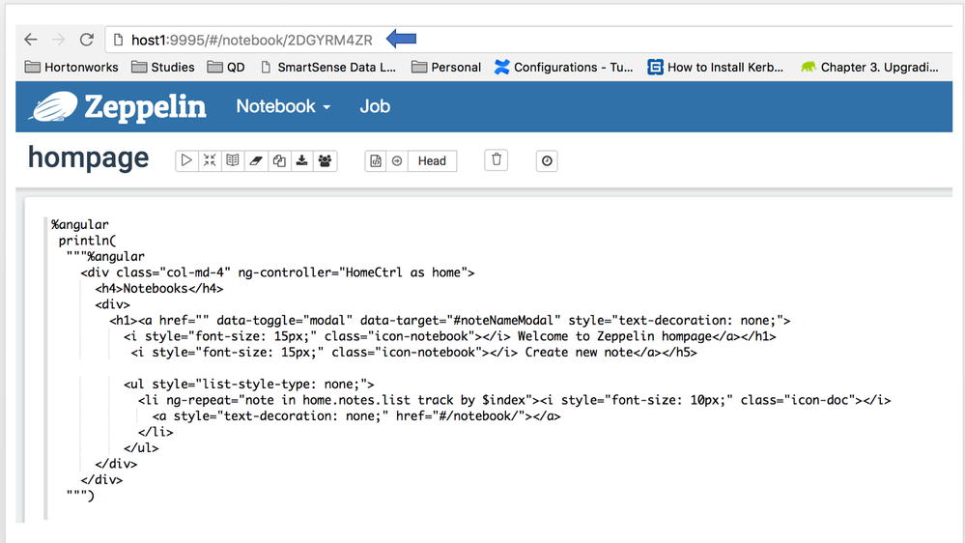Click the li ng-repeat code line
Viewport: 965px width, 543px height.
(x=515, y=401)
